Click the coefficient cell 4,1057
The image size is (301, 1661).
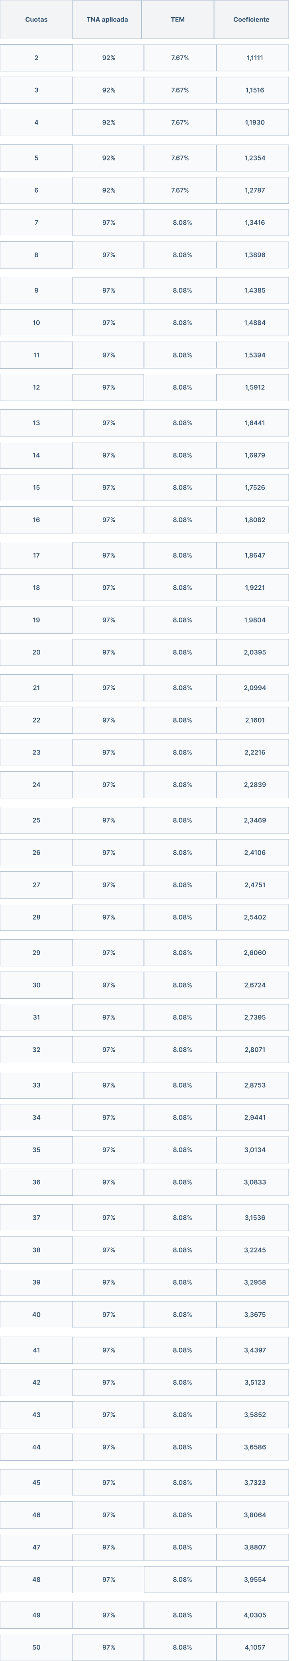[x=254, y=1647]
